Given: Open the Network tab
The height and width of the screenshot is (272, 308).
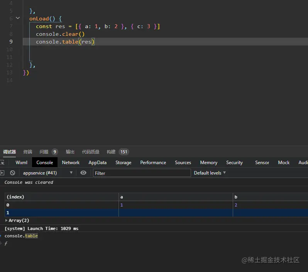Looking at the screenshot, I should click(x=71, y=163).
